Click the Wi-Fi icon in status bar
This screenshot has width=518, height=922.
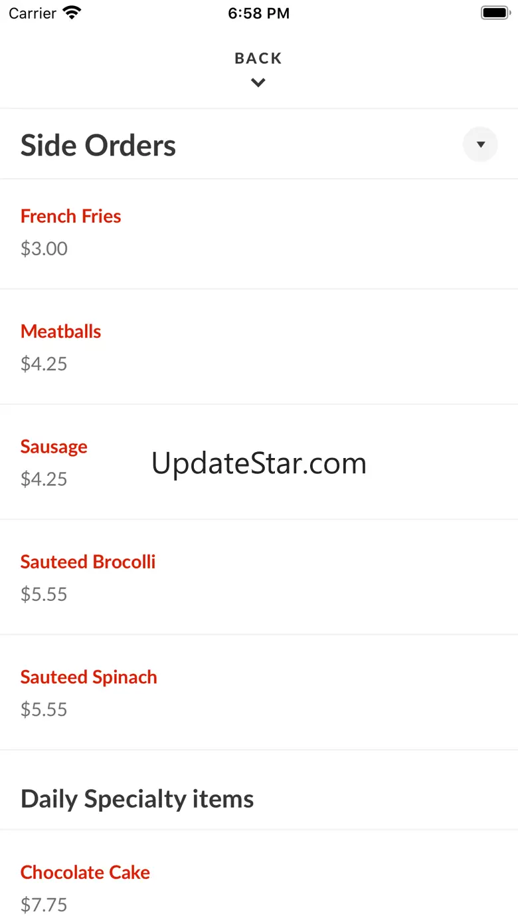point(72,13)
